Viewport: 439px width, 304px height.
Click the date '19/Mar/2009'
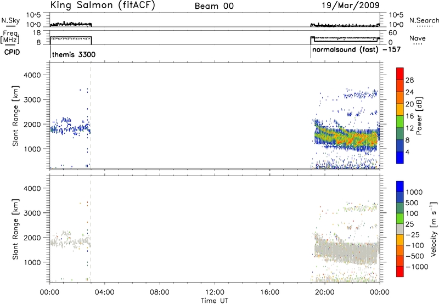[x=351, y=5]
